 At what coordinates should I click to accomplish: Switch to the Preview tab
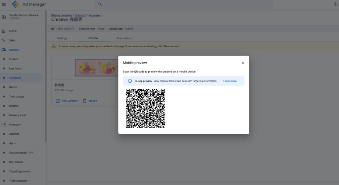pyautogui.click(x=93, y=38)
